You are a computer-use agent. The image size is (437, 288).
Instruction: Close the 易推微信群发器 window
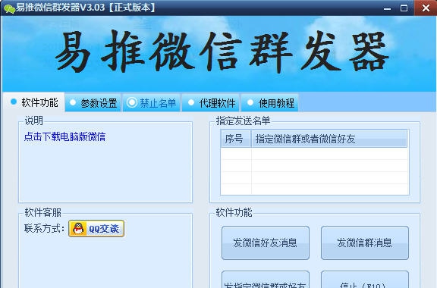pyautogui.click(x=426, y=8)
